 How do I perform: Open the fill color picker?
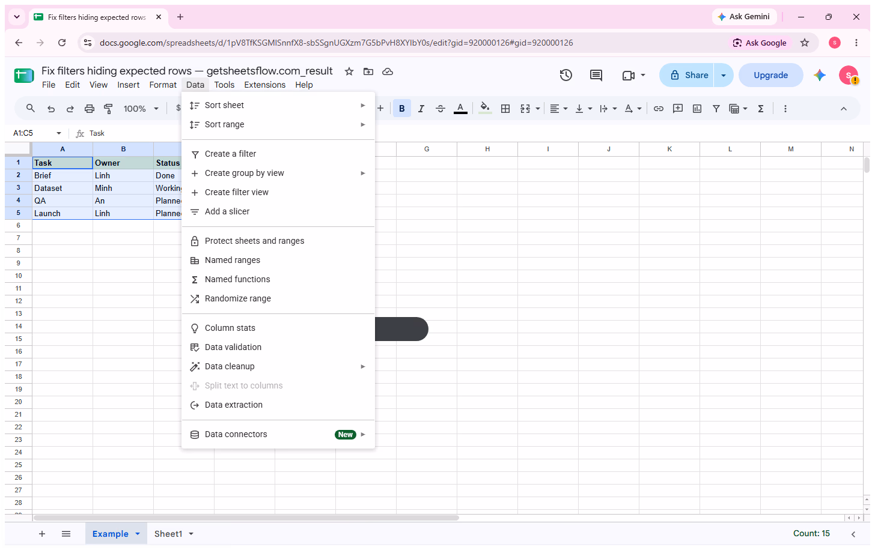(x=485, y=109)
